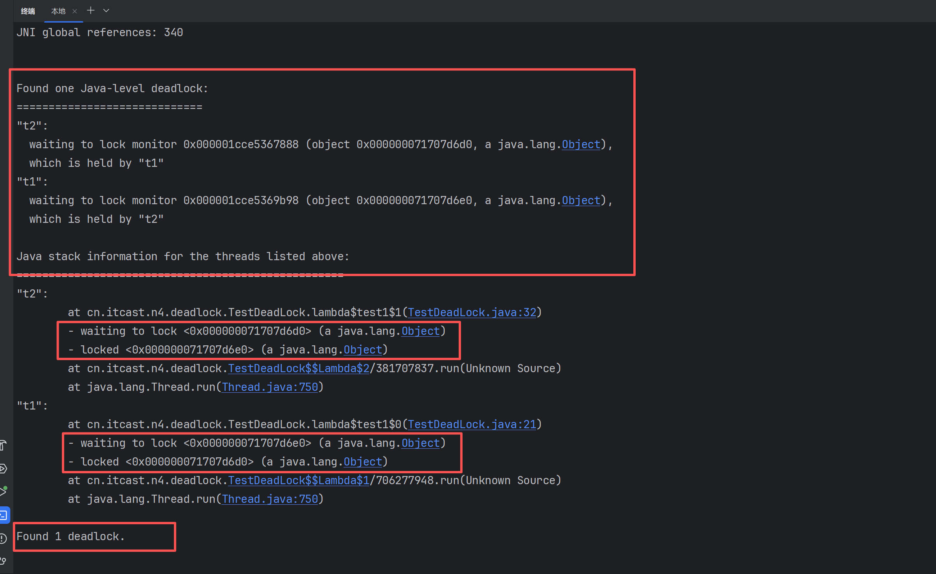Image resolution: width=936 pixels, height=574 pixels.
Task: Open the Problems tool window icon
Action: click(x=3, y=539)
